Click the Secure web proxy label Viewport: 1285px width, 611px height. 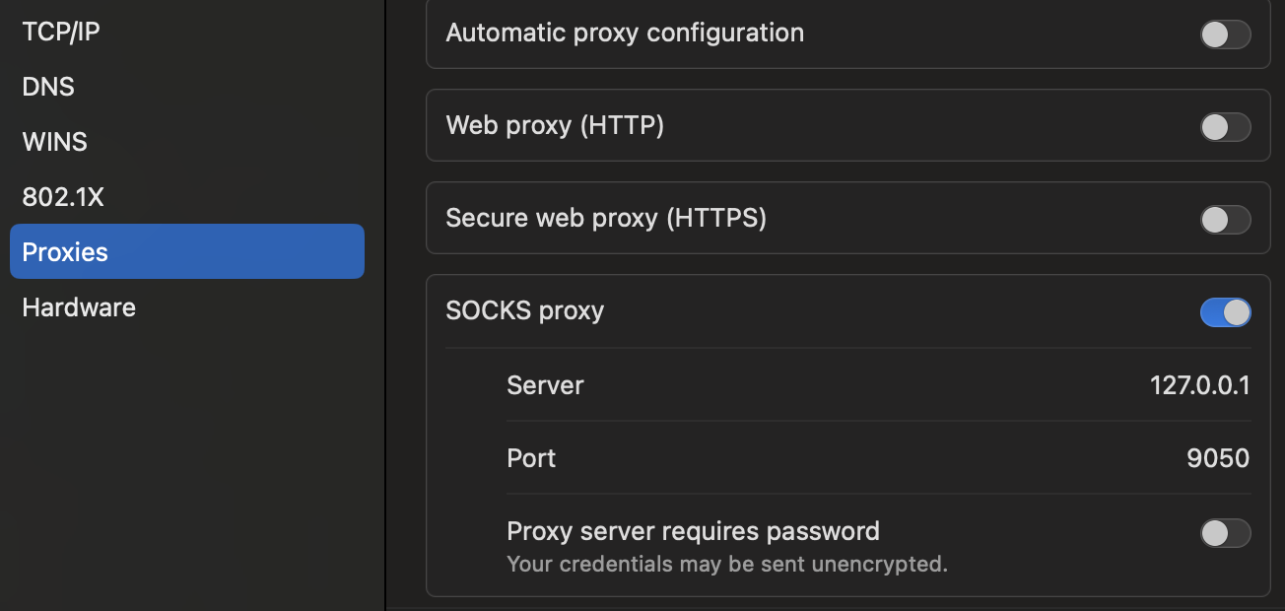click(606, 218)
